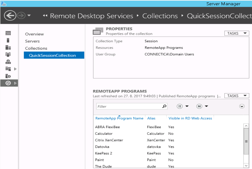Open the fourth sidebar role icon

pyautogui.click(x=8, y=55)
